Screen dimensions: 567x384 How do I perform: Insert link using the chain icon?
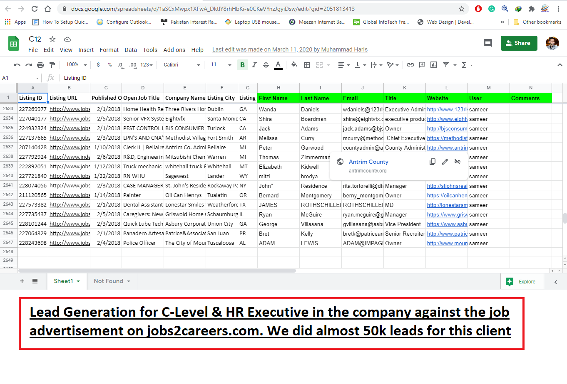pos(410,65)
